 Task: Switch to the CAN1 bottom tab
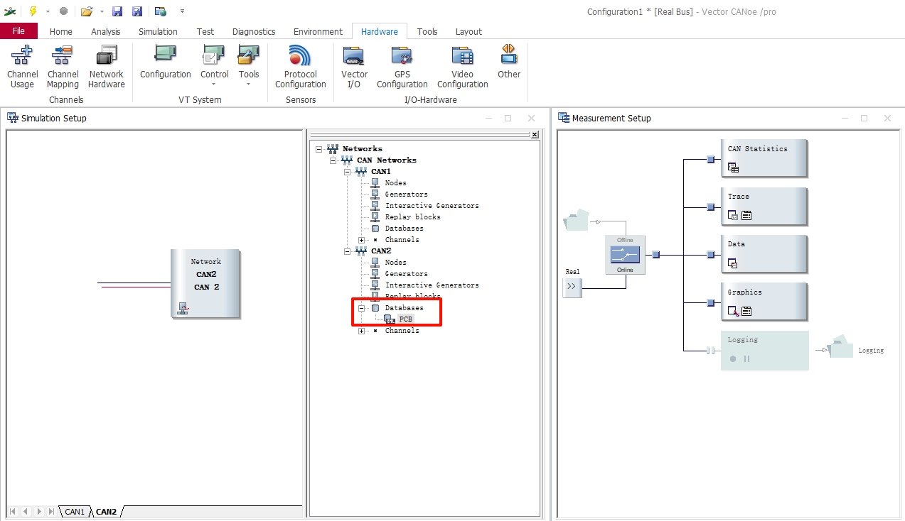(75, 512)
